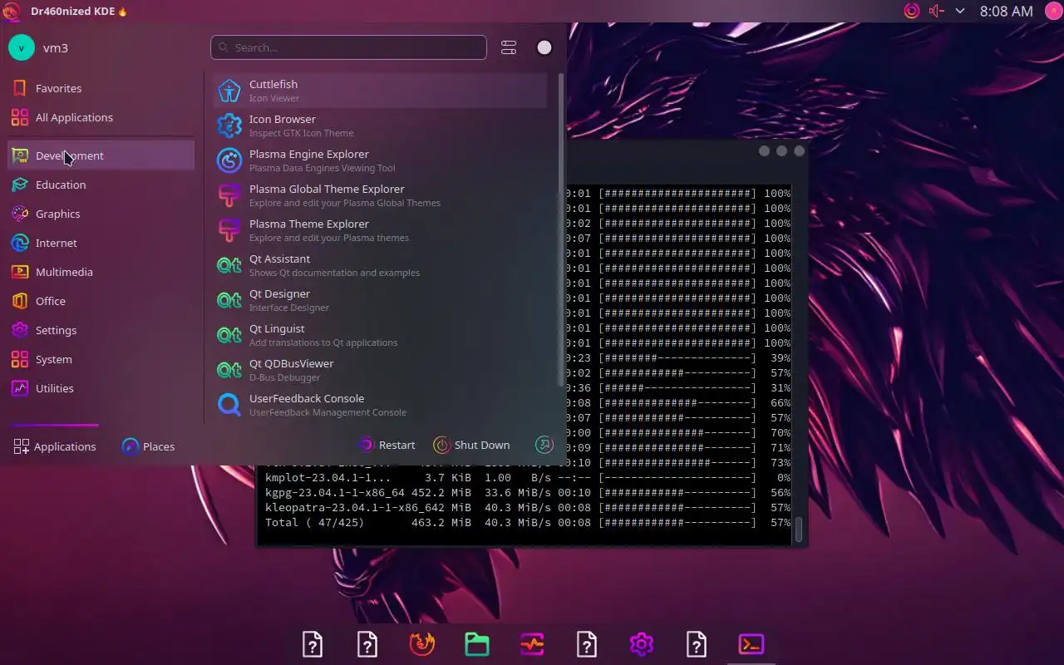Image resolution: width=1064 pixels, height=665 pixels.
Task: Open file manager from dock
Action: pyautogui.click(x=477, y=644)
